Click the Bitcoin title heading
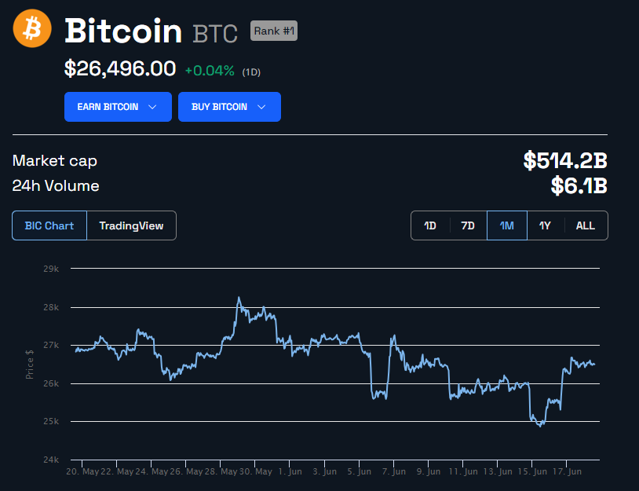This screenshot has height=491, width=639. pos(123,31)
